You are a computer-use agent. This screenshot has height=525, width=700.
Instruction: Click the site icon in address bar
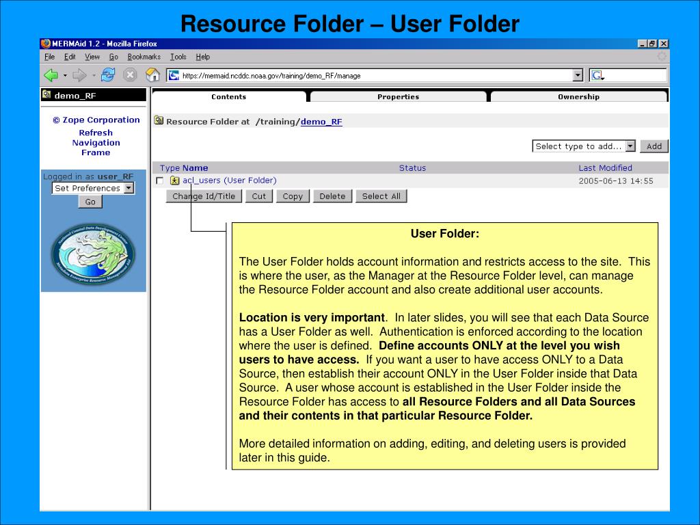[x=174, y=75]
